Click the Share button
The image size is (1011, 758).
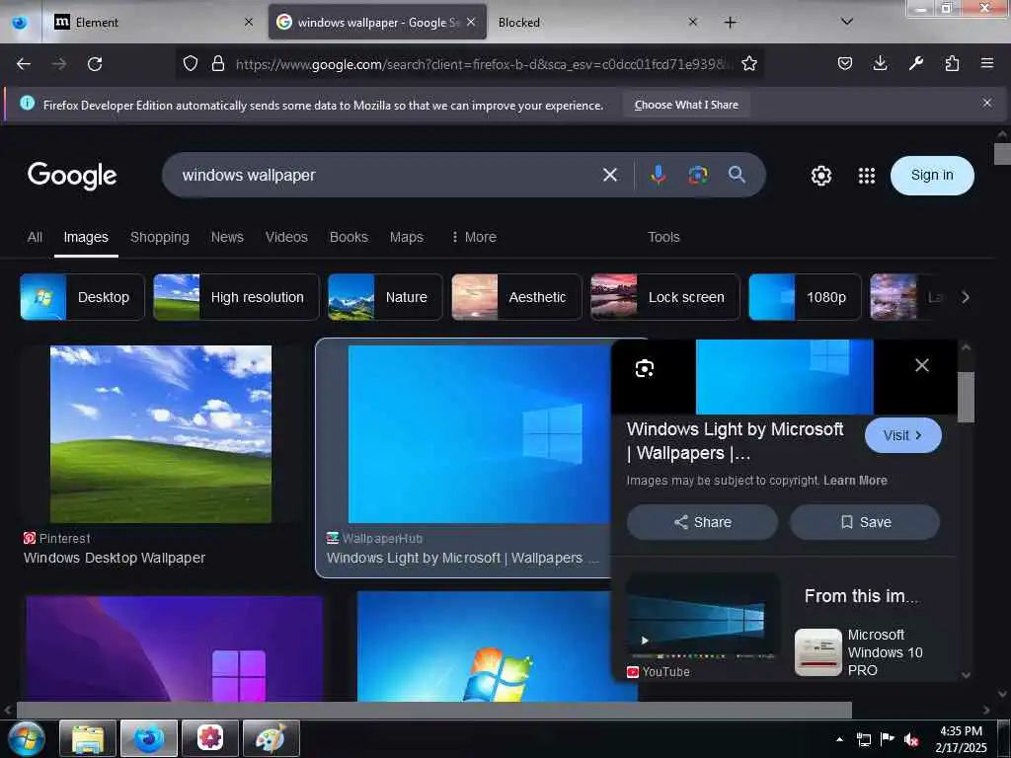[x=702, y=522]
